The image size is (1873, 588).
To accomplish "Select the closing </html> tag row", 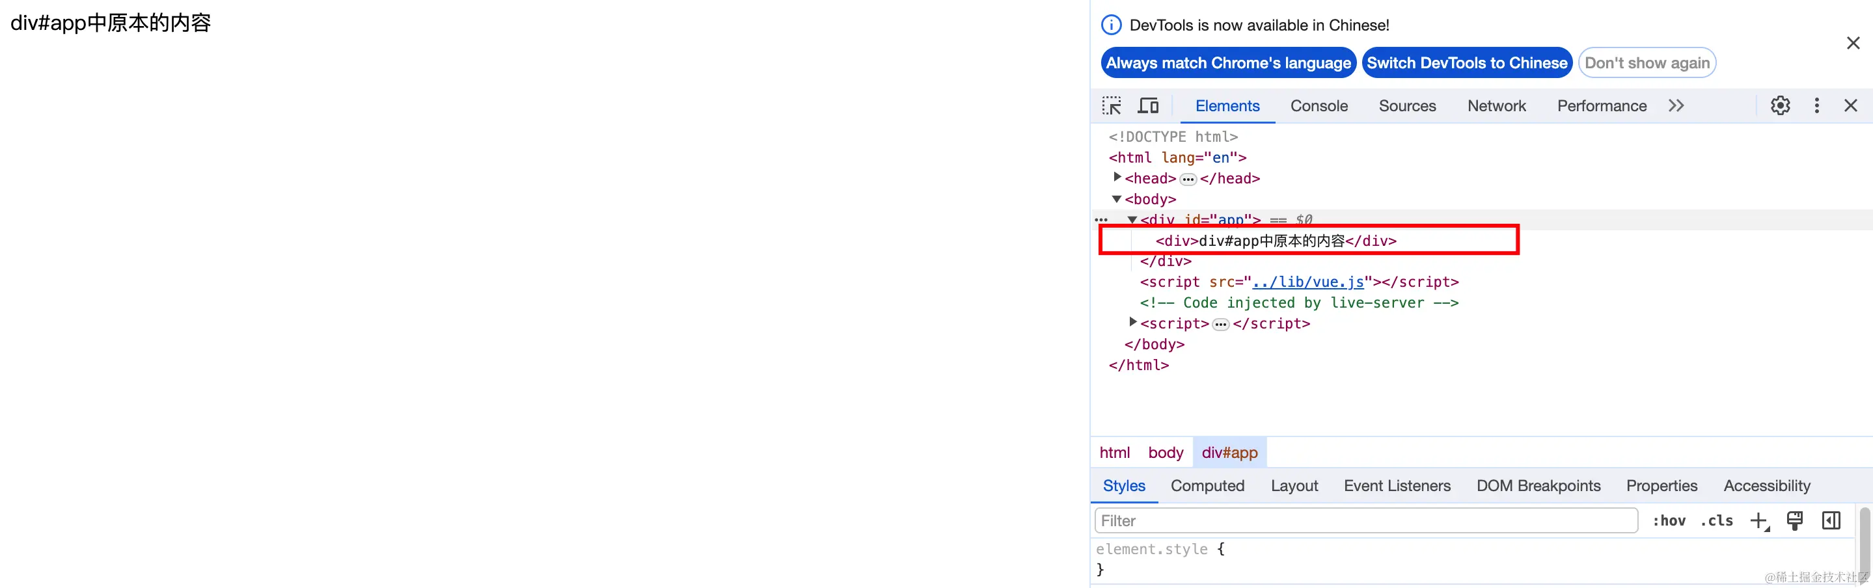I will tap(1139, 366).
